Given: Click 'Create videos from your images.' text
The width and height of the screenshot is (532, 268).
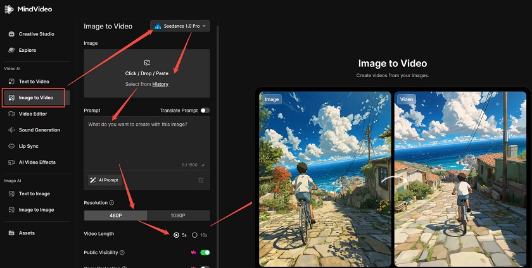Looking at the screenshot, I should [x=393, y=76].
